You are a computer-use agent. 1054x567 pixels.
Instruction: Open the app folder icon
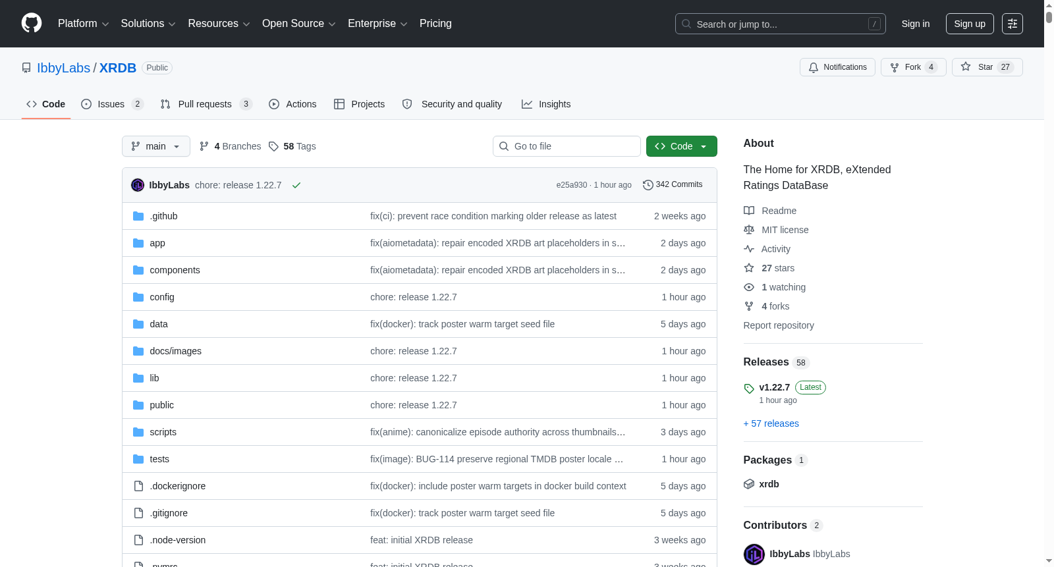pyautogui.click(x=138, y=243)
